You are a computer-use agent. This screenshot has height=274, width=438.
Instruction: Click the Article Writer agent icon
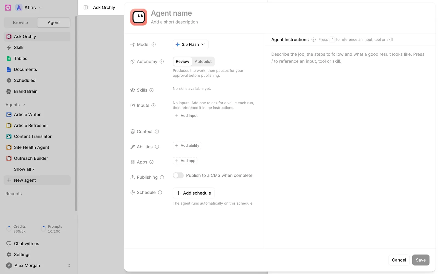coord(9,115)
